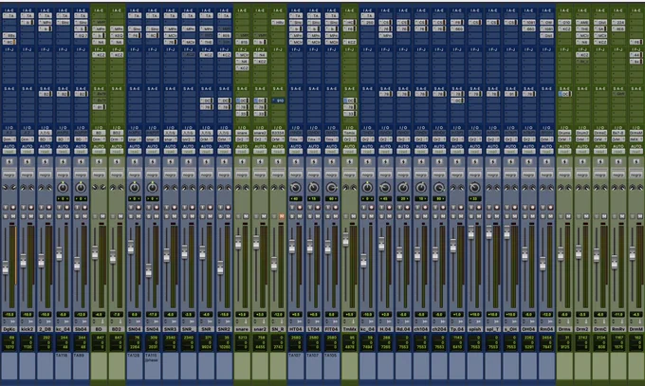The image size is (645, 386).
Task: Enable TrackInput monitoring on splsh track
Action: [471, 208]
